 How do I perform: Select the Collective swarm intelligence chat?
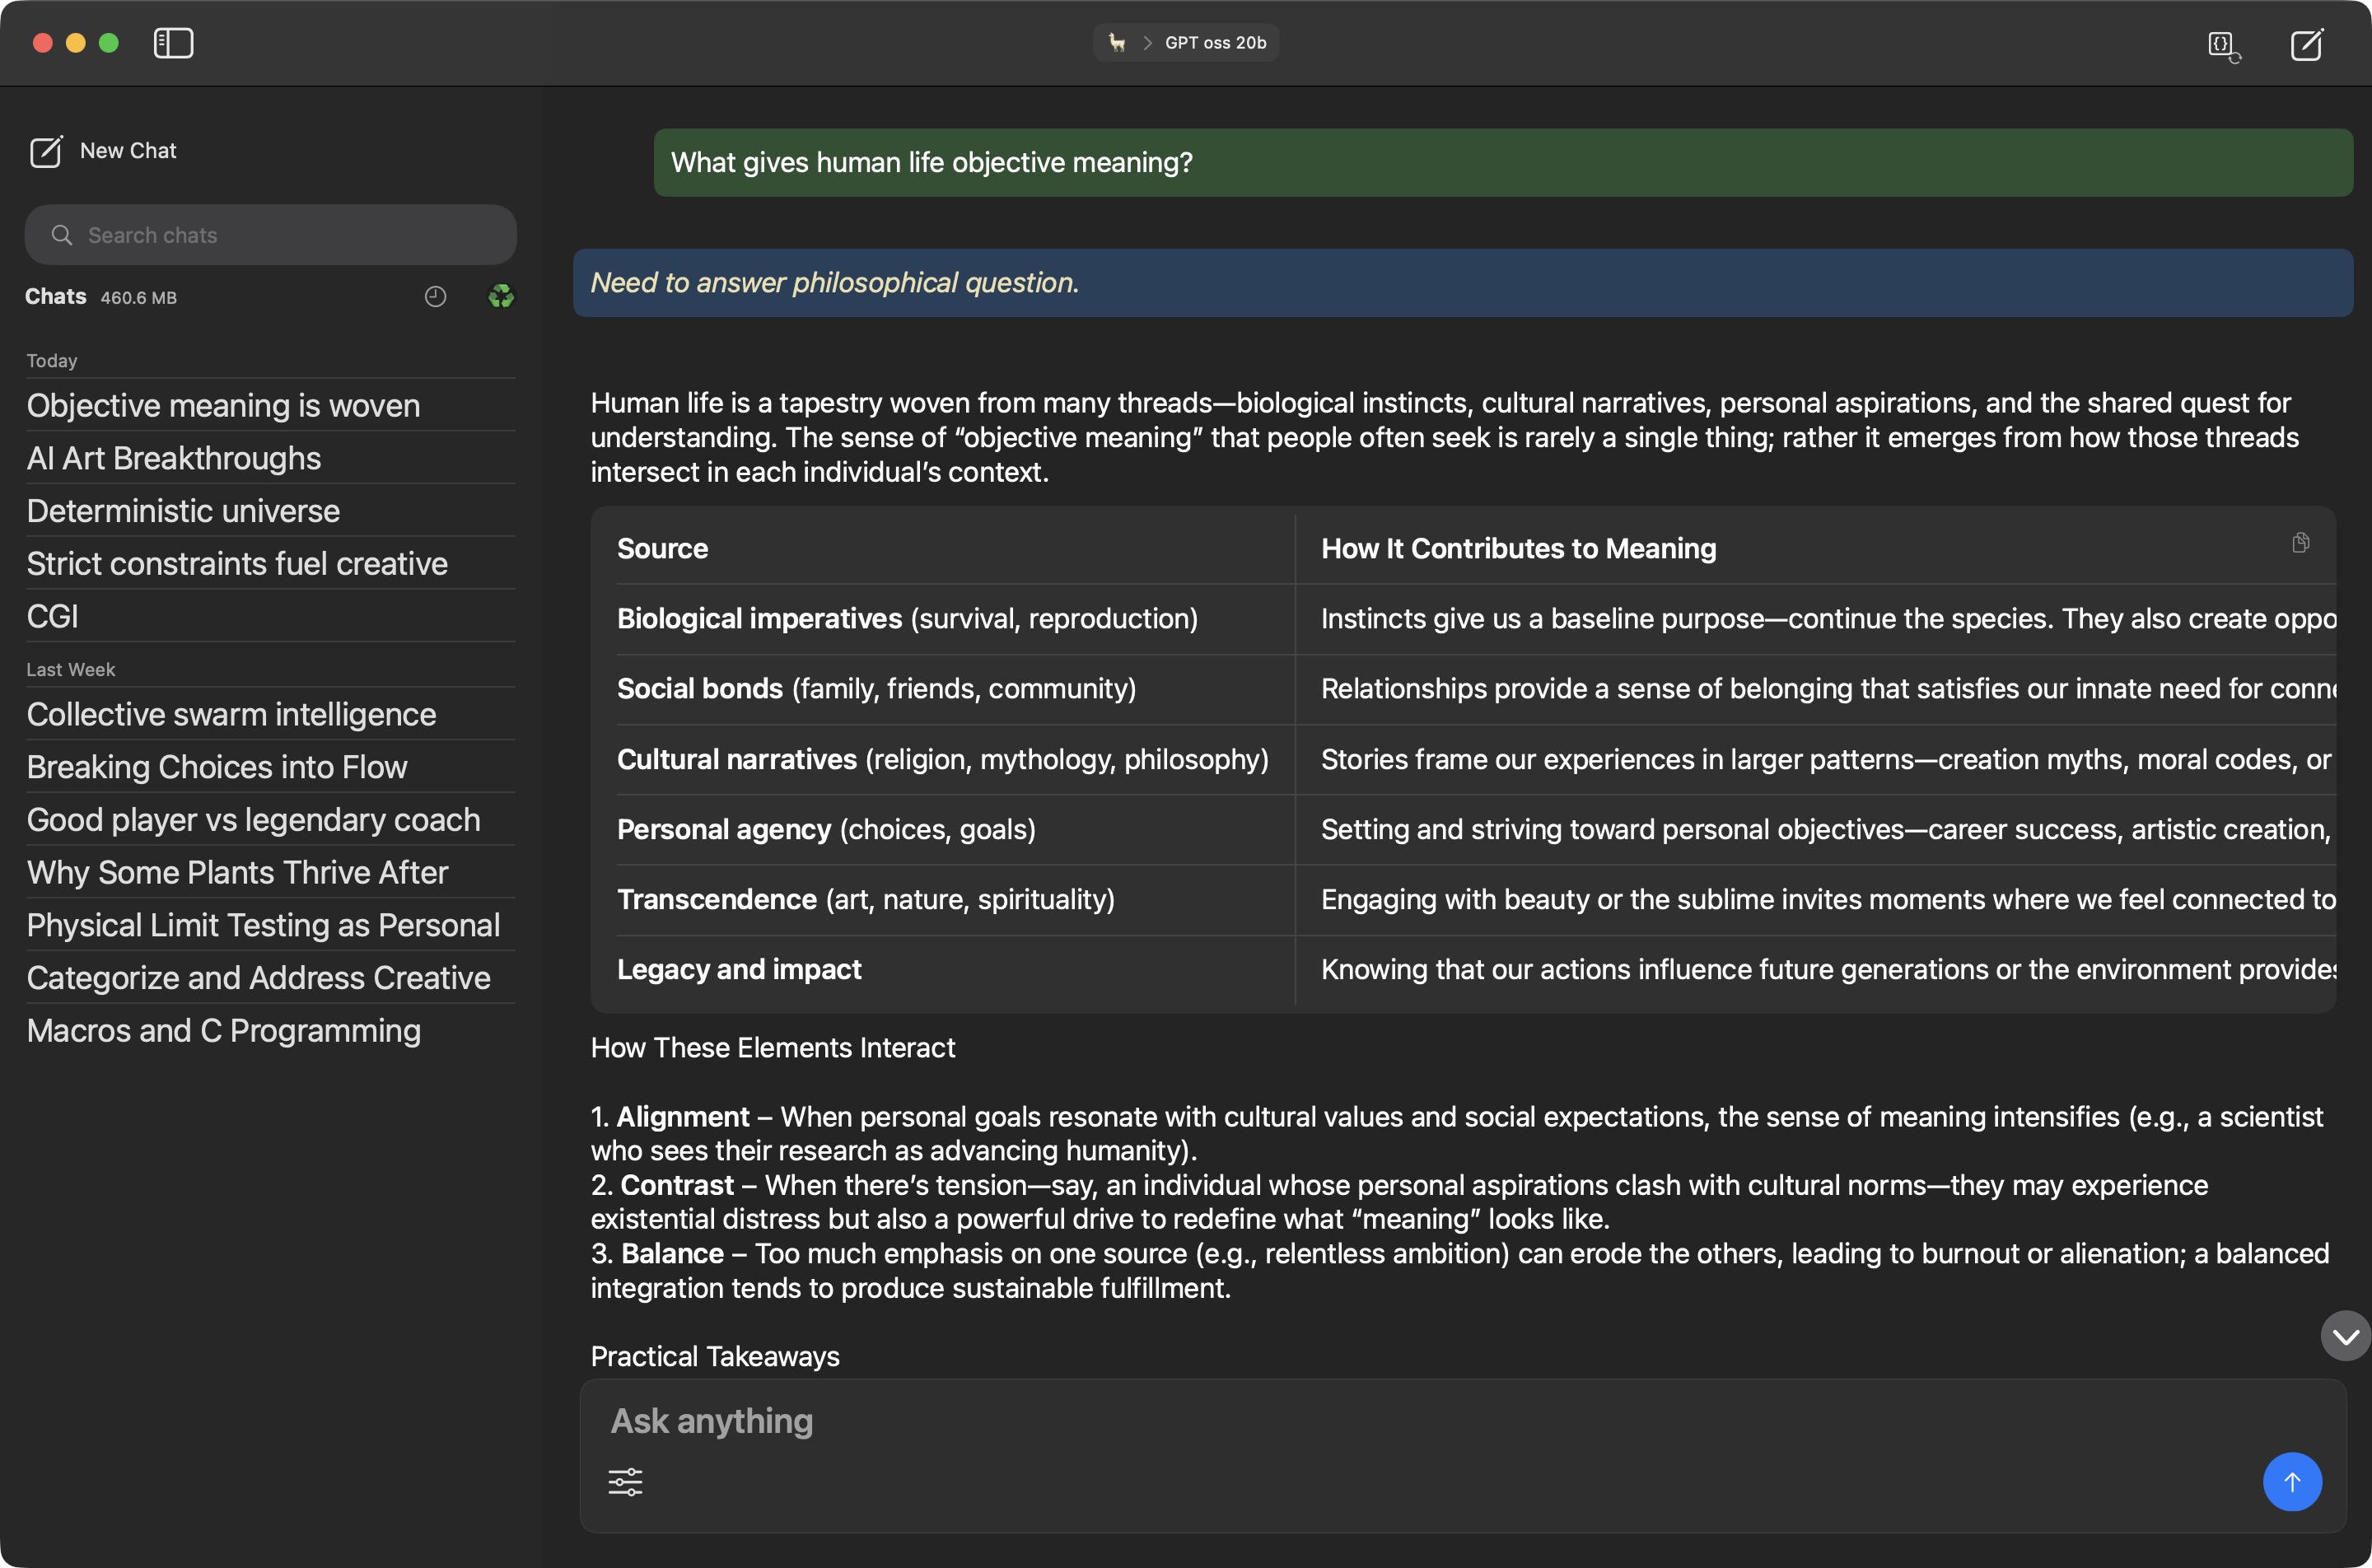point(231,713)
